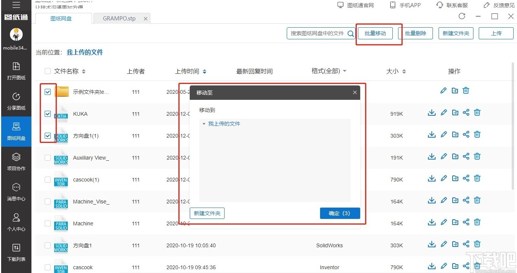Select 项目协作 in the sidebar
The width and height of the screenshot is (517, 273).
[16, 162]
